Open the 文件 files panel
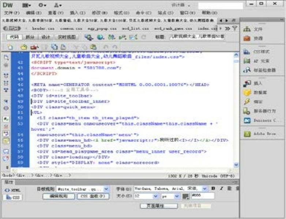The height and width of the screenshot is (219, 286). point(253,29)
